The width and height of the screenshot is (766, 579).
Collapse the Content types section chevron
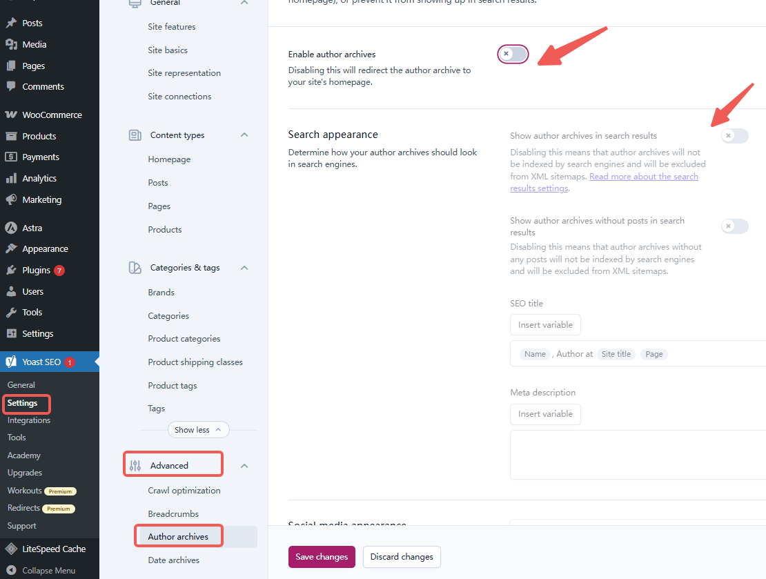[x=244, y=135]
